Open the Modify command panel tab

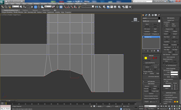(x=146, y=15)
